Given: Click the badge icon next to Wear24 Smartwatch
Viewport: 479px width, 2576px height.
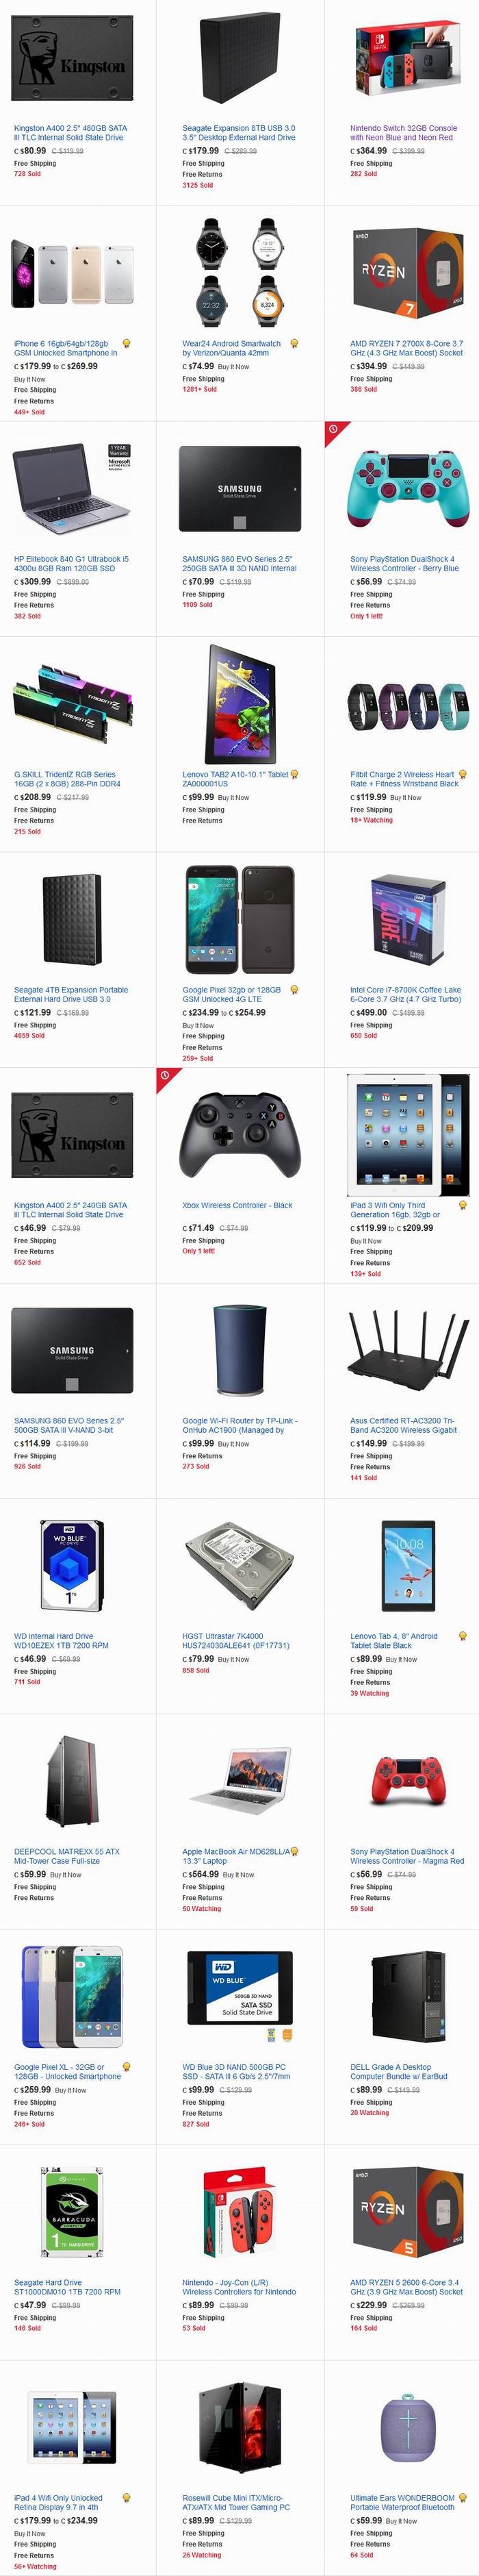Looking at the screenshot, I should [294, 343].
